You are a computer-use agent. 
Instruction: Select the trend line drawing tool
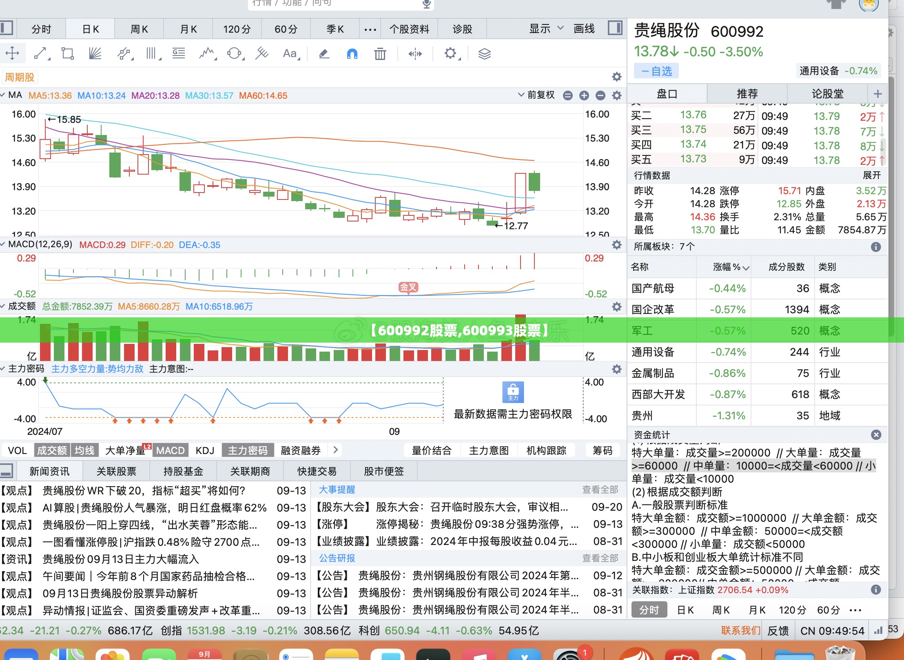tap(41, 53)
